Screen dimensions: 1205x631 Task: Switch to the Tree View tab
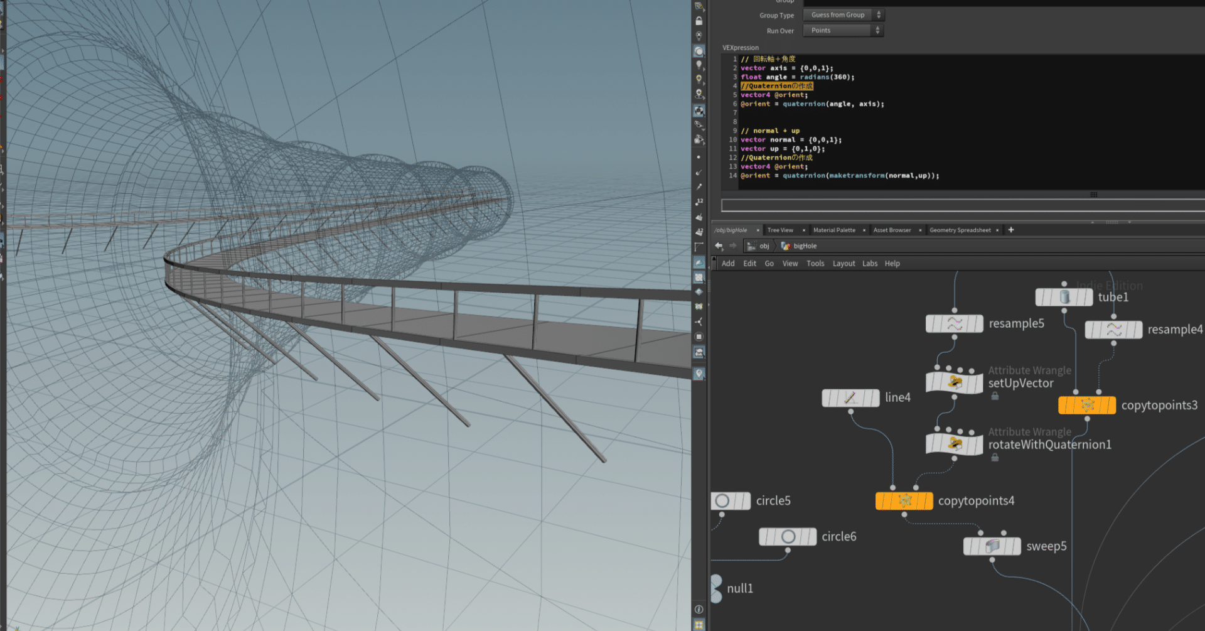pos(780,230)
